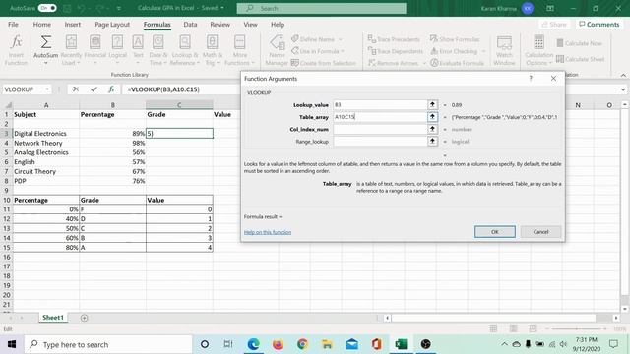Confirm formula entry with checkmark icon

[x=94, y=89]
